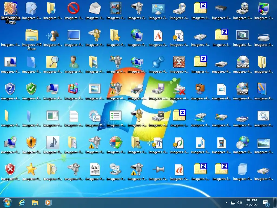
Task: Select the Windows logo with green check
Action: 116,142
